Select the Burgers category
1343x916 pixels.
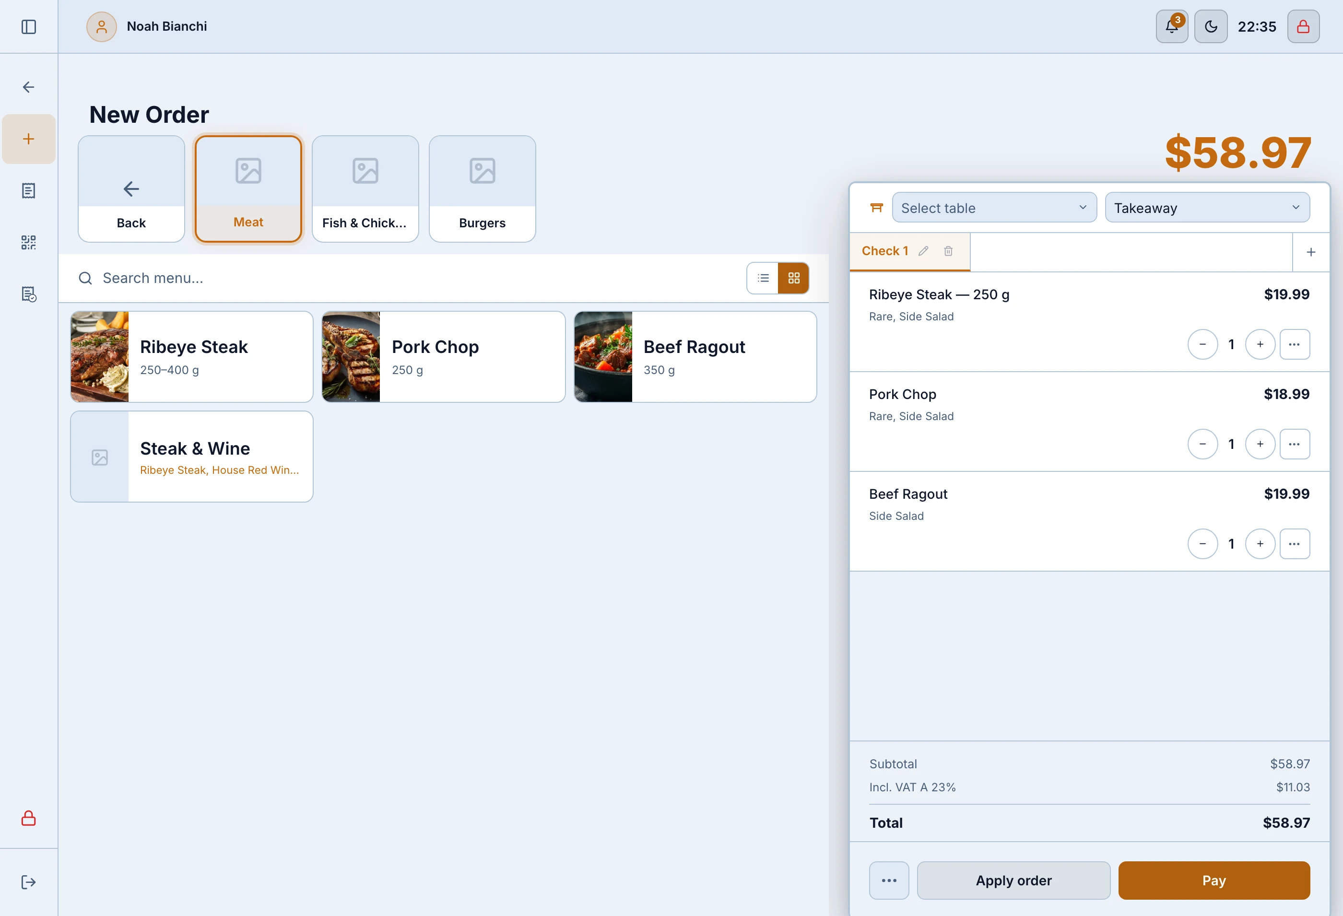pyautogui.click(x=482, y=189)
